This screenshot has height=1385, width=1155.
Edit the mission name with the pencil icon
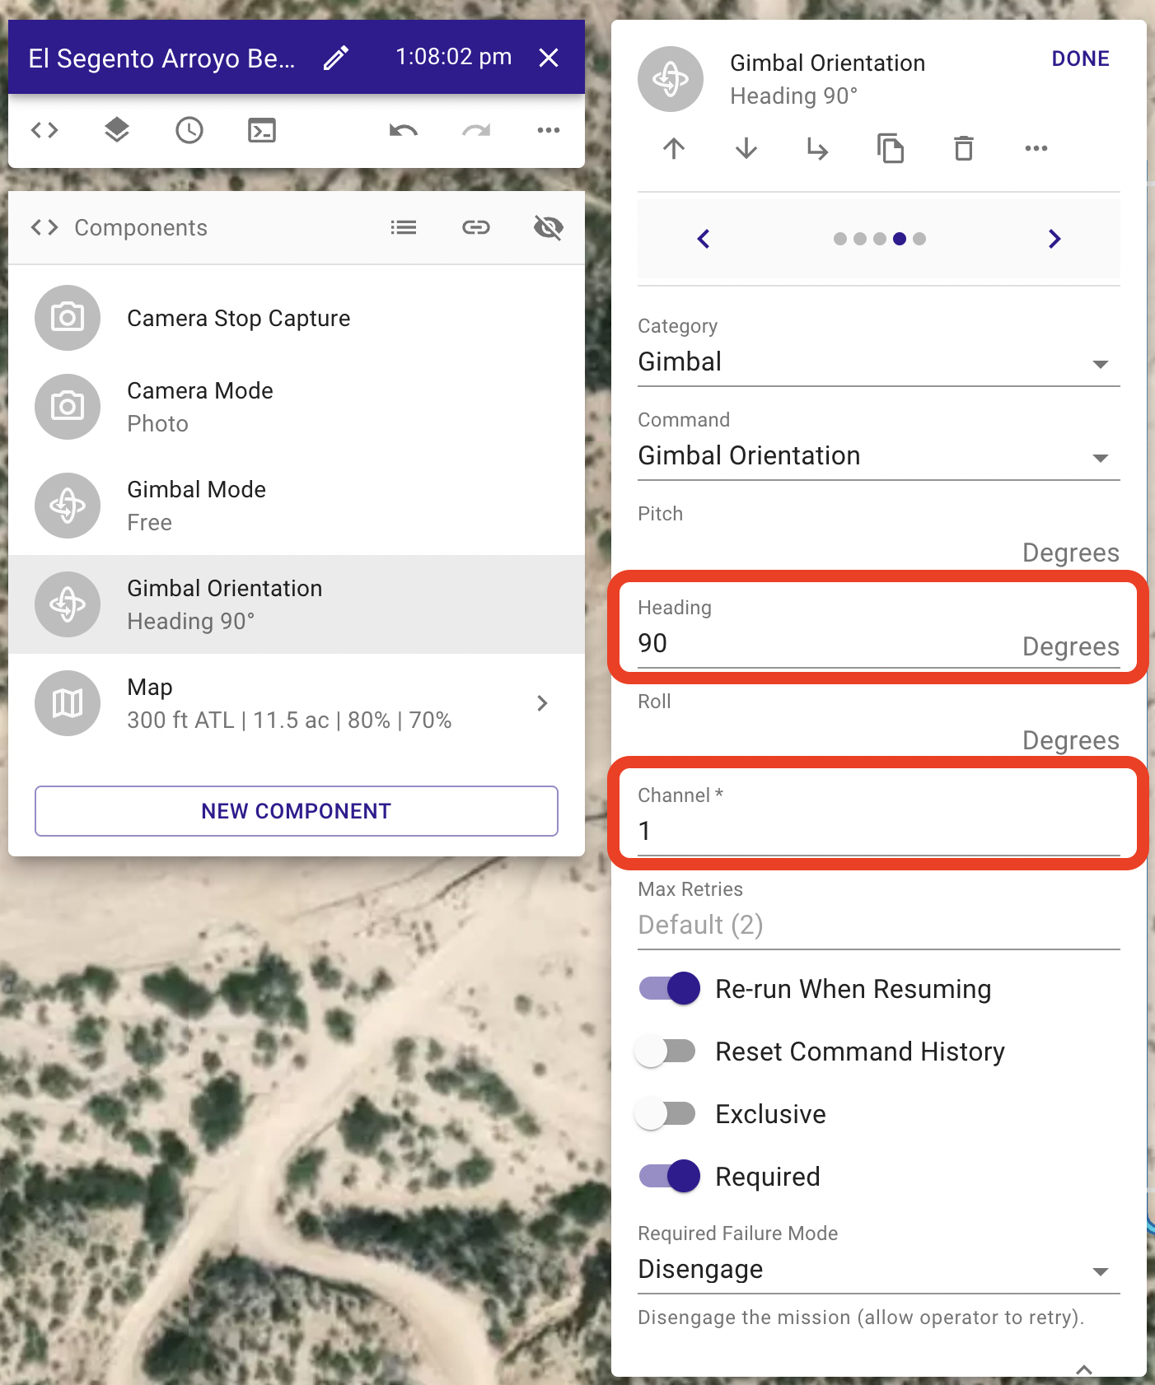335,58
